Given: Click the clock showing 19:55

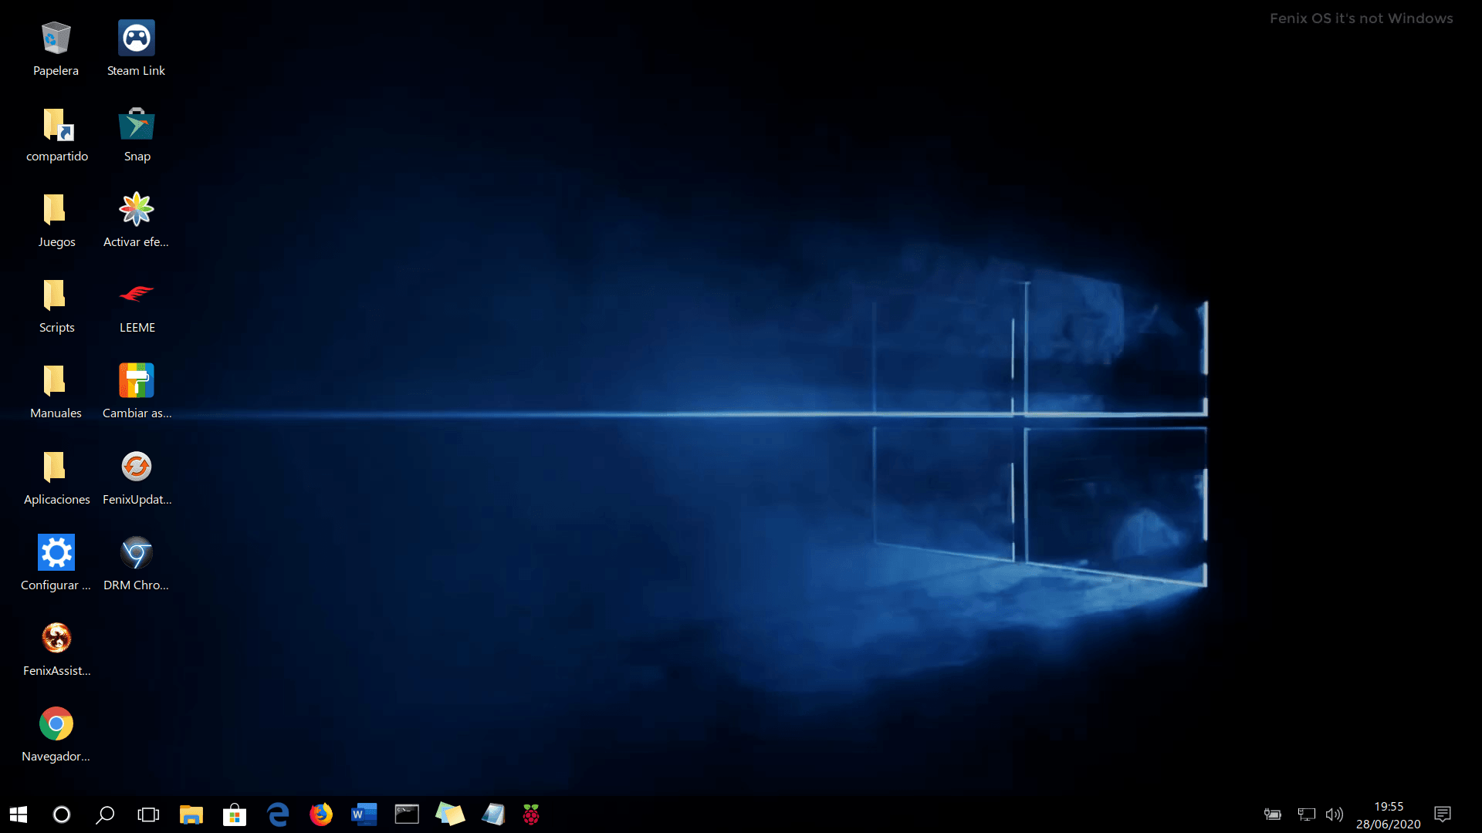Looking at the screenshot, I should click(x=1389, y=807).
